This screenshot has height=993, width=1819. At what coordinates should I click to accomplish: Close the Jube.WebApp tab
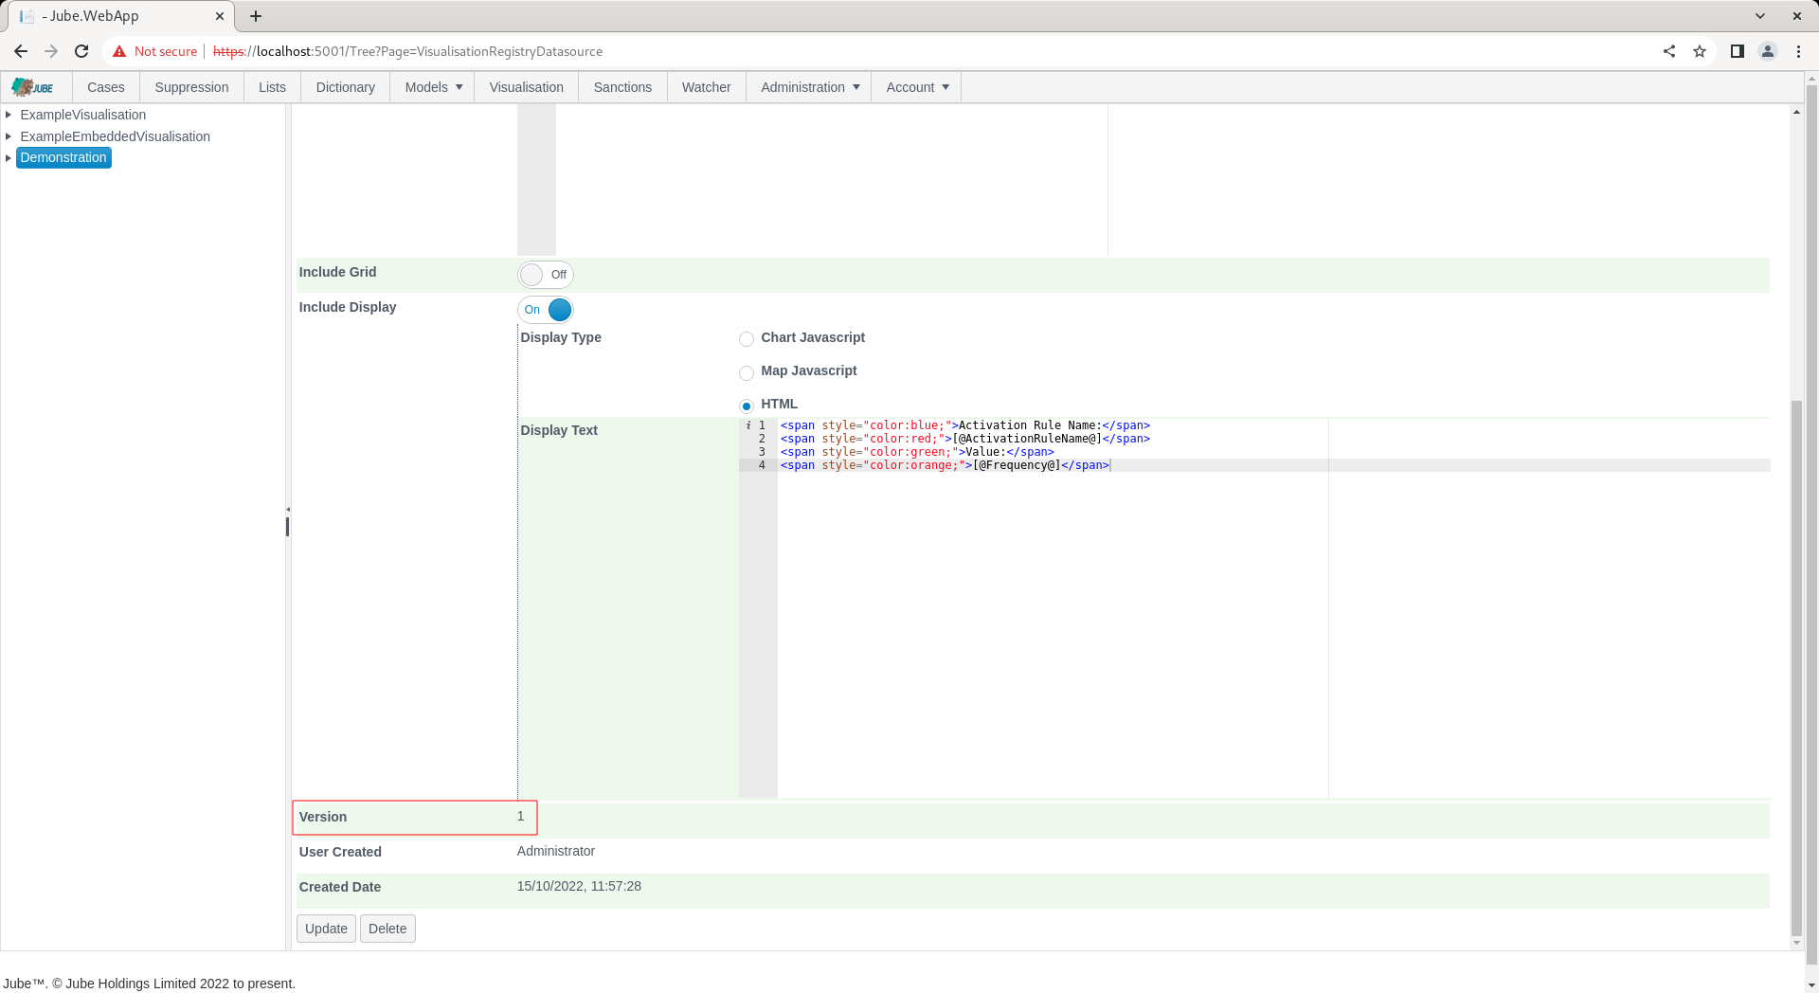tap(220, 16)
